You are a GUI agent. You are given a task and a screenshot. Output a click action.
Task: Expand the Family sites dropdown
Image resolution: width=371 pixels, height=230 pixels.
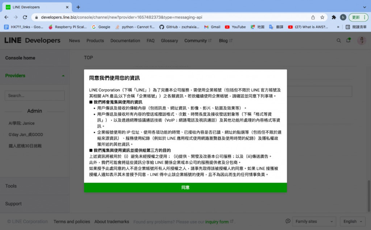pos(314,221)
